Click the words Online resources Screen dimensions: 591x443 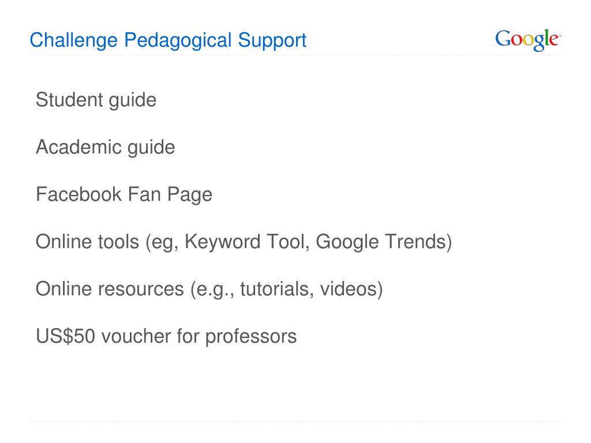110,290
